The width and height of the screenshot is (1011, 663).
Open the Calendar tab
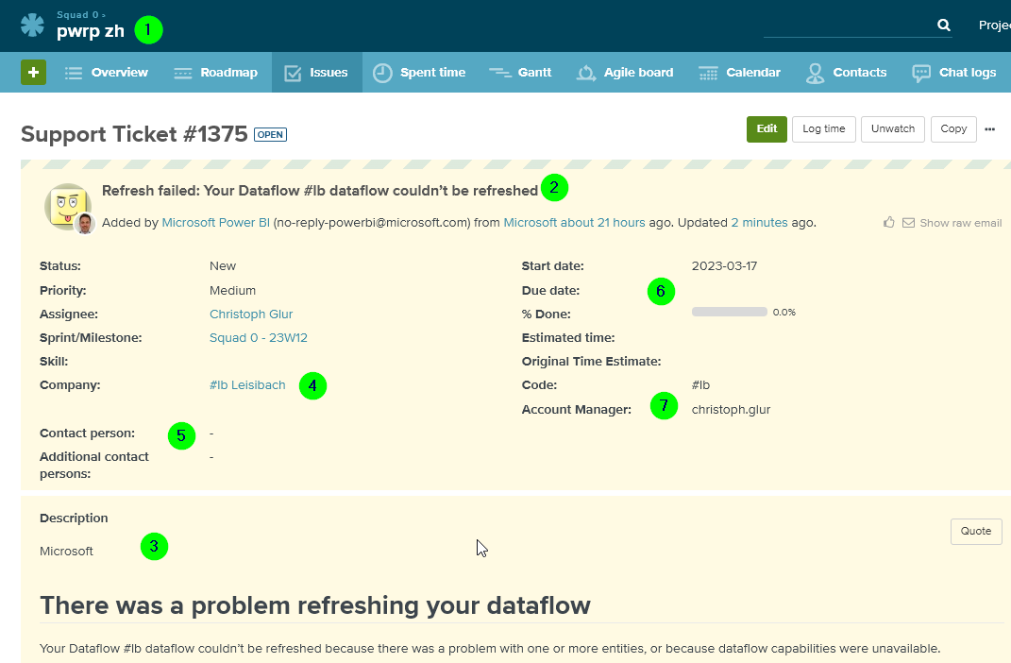739,72
